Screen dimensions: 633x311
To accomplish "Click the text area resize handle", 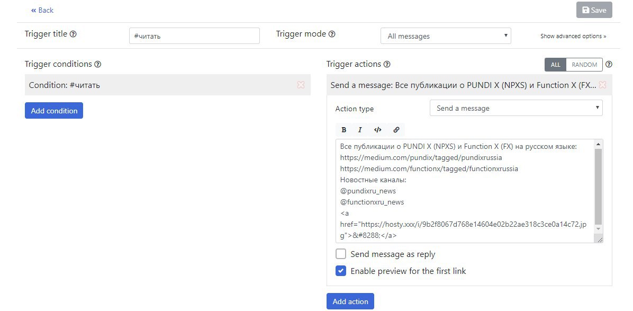I will point(600,239).
